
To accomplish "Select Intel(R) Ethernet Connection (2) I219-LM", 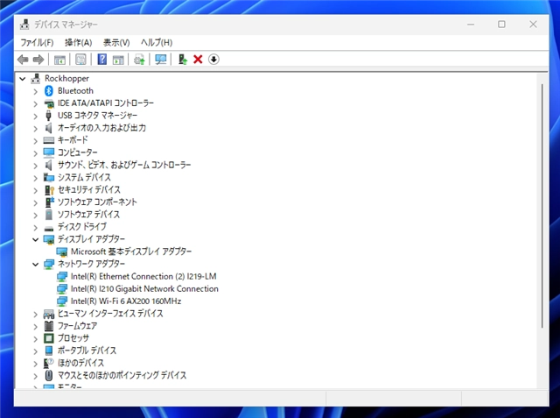I will pyautogui.click(x=143, y=276).
